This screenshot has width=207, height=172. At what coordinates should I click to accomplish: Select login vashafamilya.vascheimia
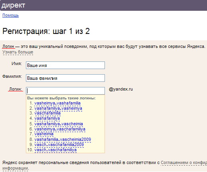point(59,124)
